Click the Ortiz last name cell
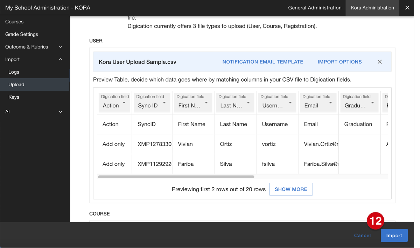420x248 pixels. coord(235,144)
